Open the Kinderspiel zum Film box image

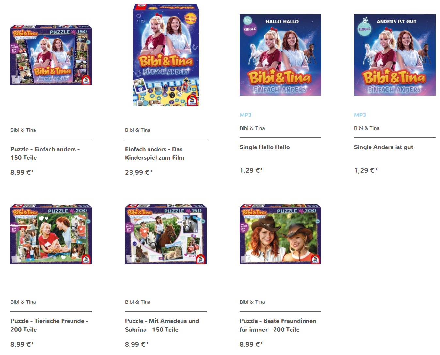pyautogui.click(x=166, y=55)
